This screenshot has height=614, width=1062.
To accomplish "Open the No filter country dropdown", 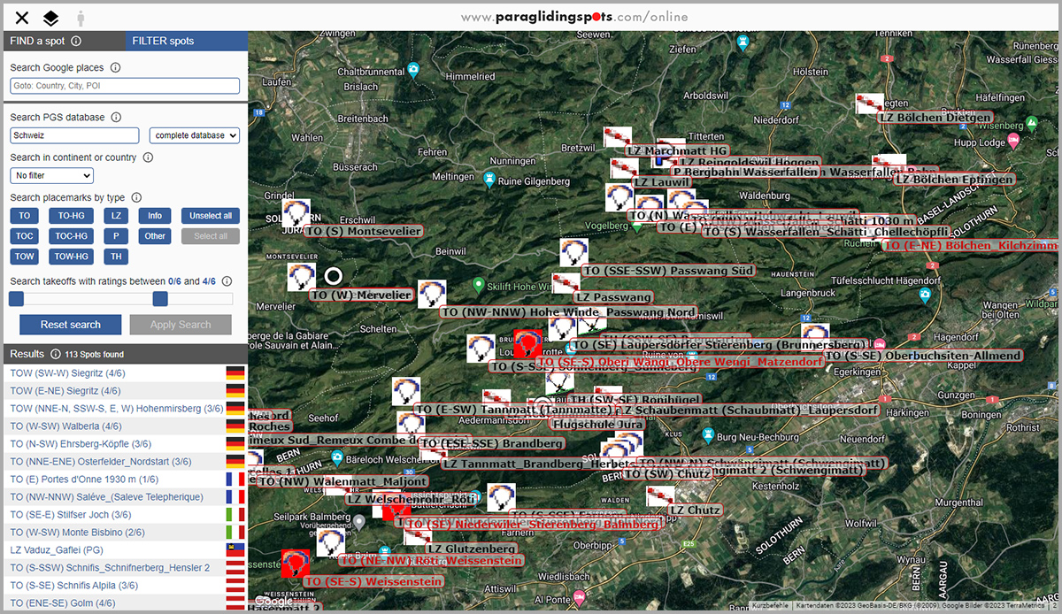I will coord(50,175).
